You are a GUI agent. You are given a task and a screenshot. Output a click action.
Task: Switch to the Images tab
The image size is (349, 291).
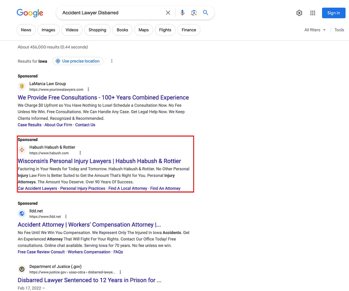48,30
